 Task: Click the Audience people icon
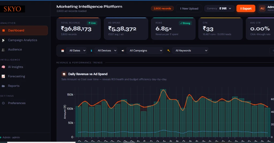(3, 50)
